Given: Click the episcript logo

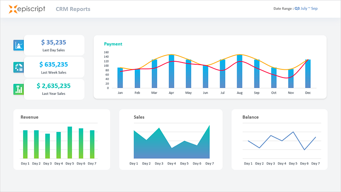Looking at the screenshot, I should (x=27, y=9).
